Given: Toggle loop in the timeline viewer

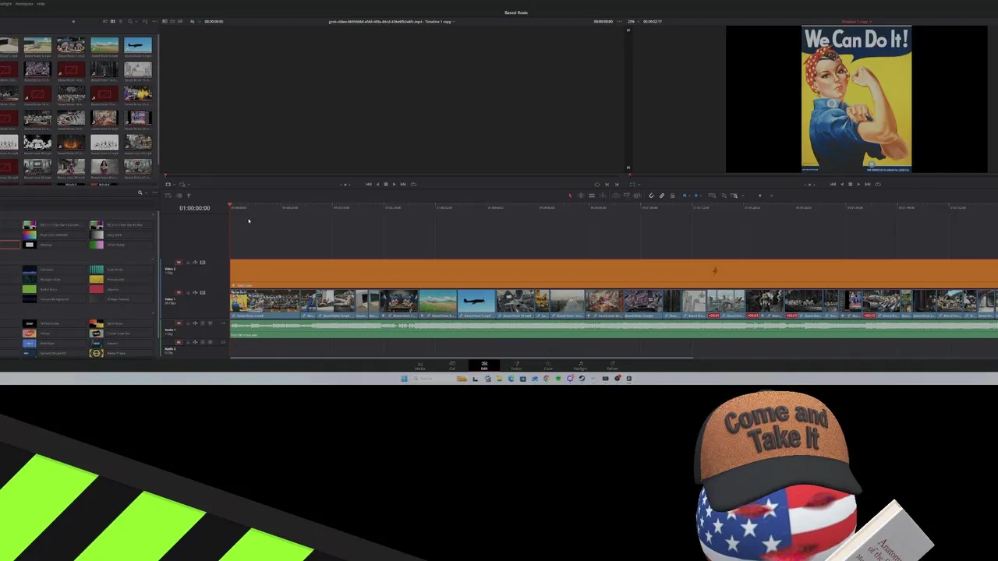Looking at the screenshot, I should [x=878, y=185].
